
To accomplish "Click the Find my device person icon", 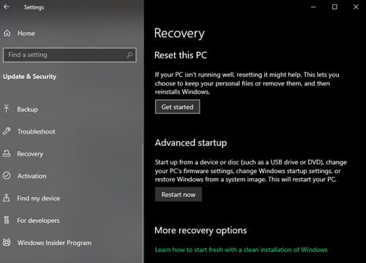I will (x=7, y=198).
